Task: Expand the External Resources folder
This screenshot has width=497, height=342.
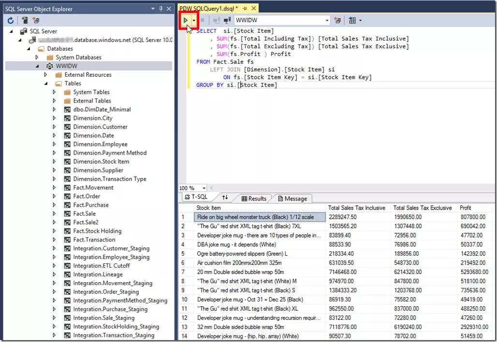Action: tap(45, 75)
